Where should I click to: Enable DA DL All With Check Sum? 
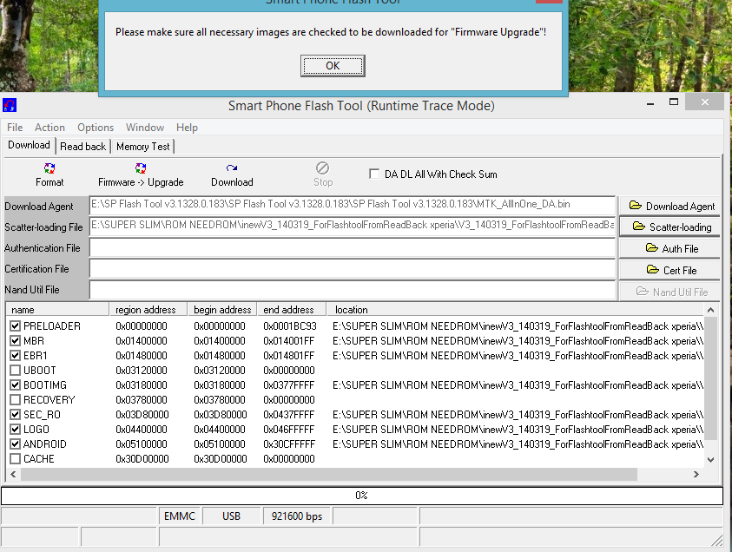(x=374, y=174)
